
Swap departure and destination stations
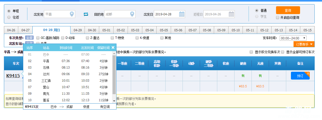click(86, 14)
